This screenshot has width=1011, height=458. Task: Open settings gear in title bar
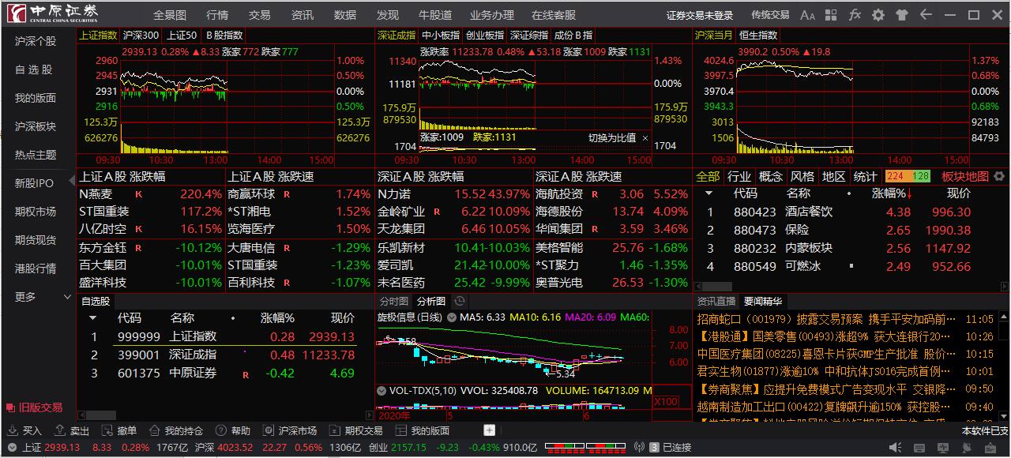pyautogui.click(x=878, y=15)
